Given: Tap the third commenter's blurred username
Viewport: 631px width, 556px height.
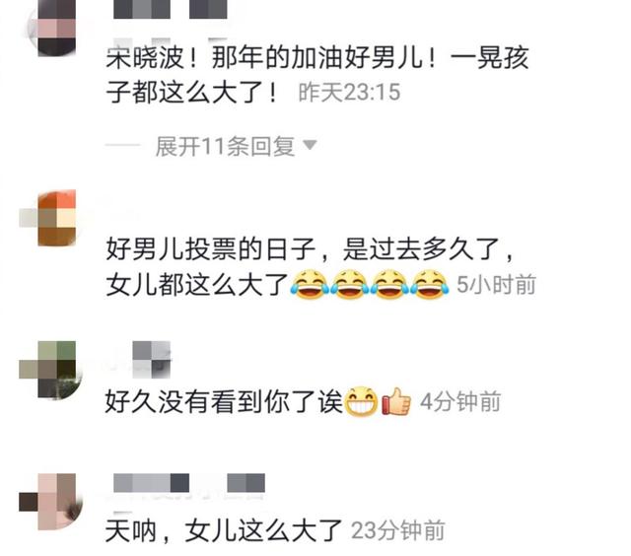Looking at the screenshot, I should point(151,359).
